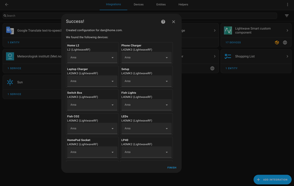Click Created configuration for dan@home.com text
The width and height of the screenshot is (294, 186).
tap(94, 30)
